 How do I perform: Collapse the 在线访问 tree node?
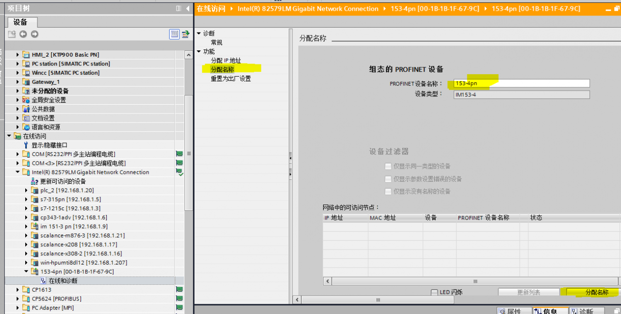pos(9,136)
